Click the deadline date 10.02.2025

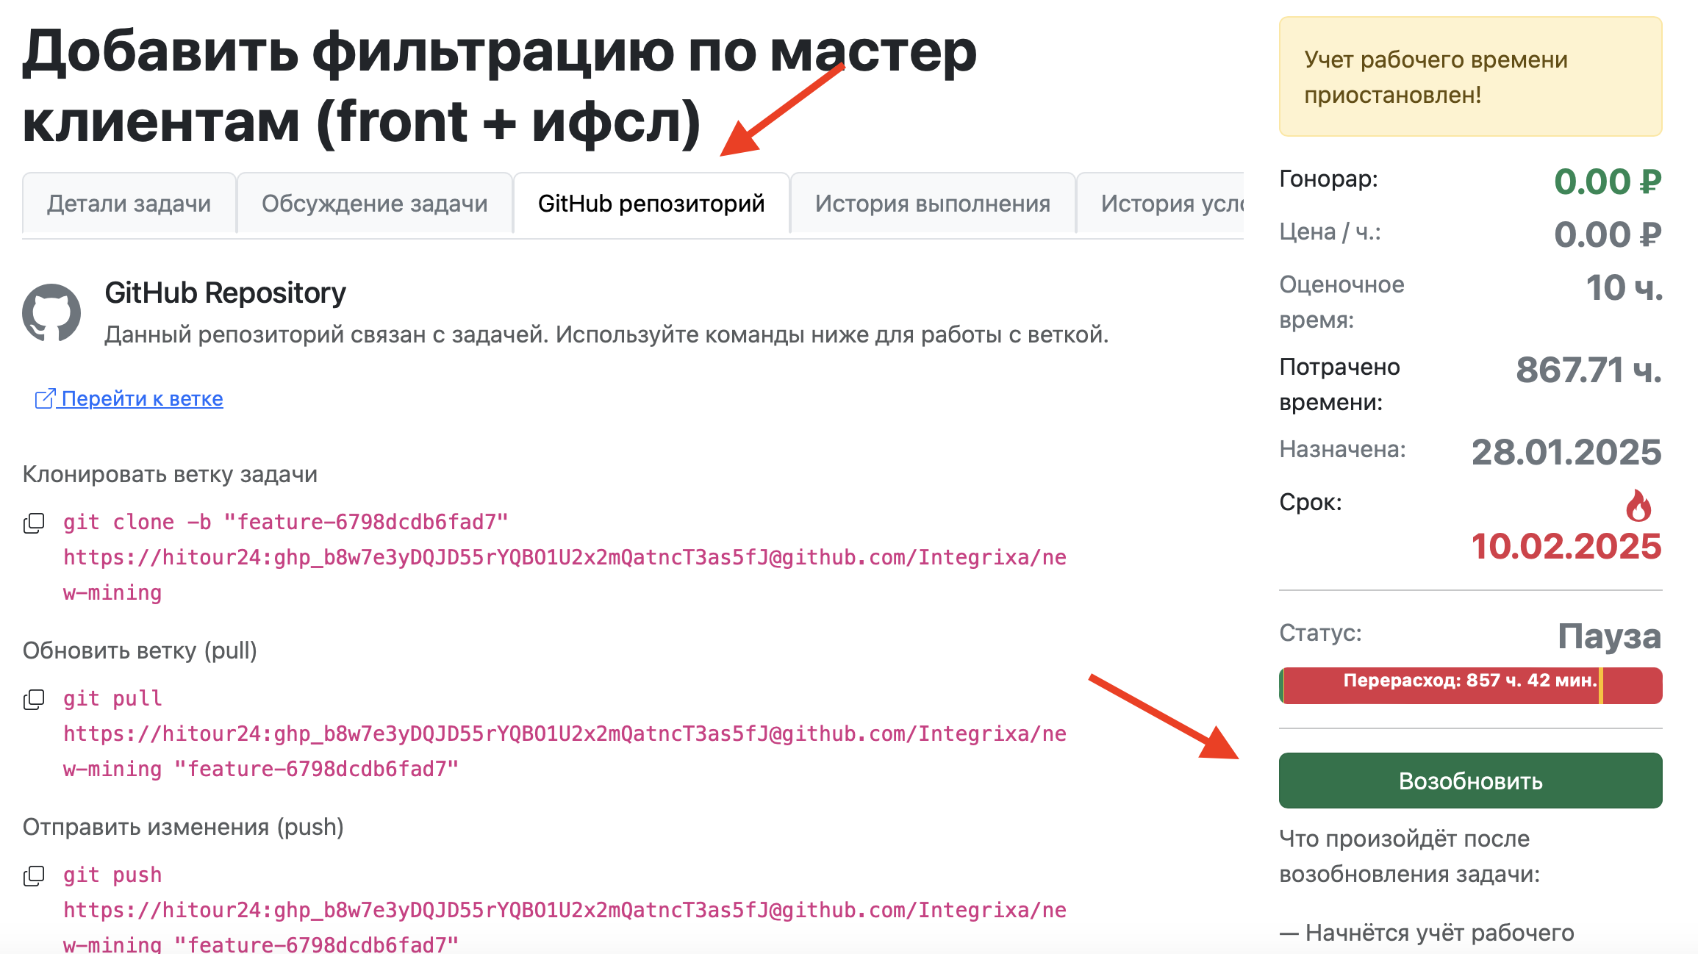1566,546
